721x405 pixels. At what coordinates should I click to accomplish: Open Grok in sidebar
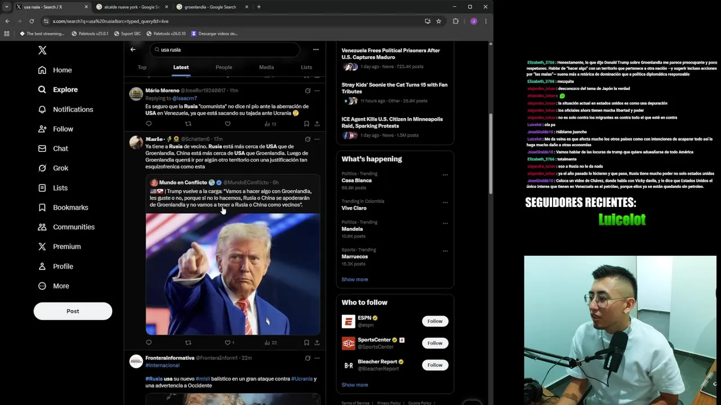coord(53,168)
